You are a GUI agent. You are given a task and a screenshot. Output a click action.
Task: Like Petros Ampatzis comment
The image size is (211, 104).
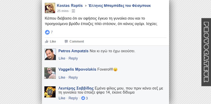[62, 58]
